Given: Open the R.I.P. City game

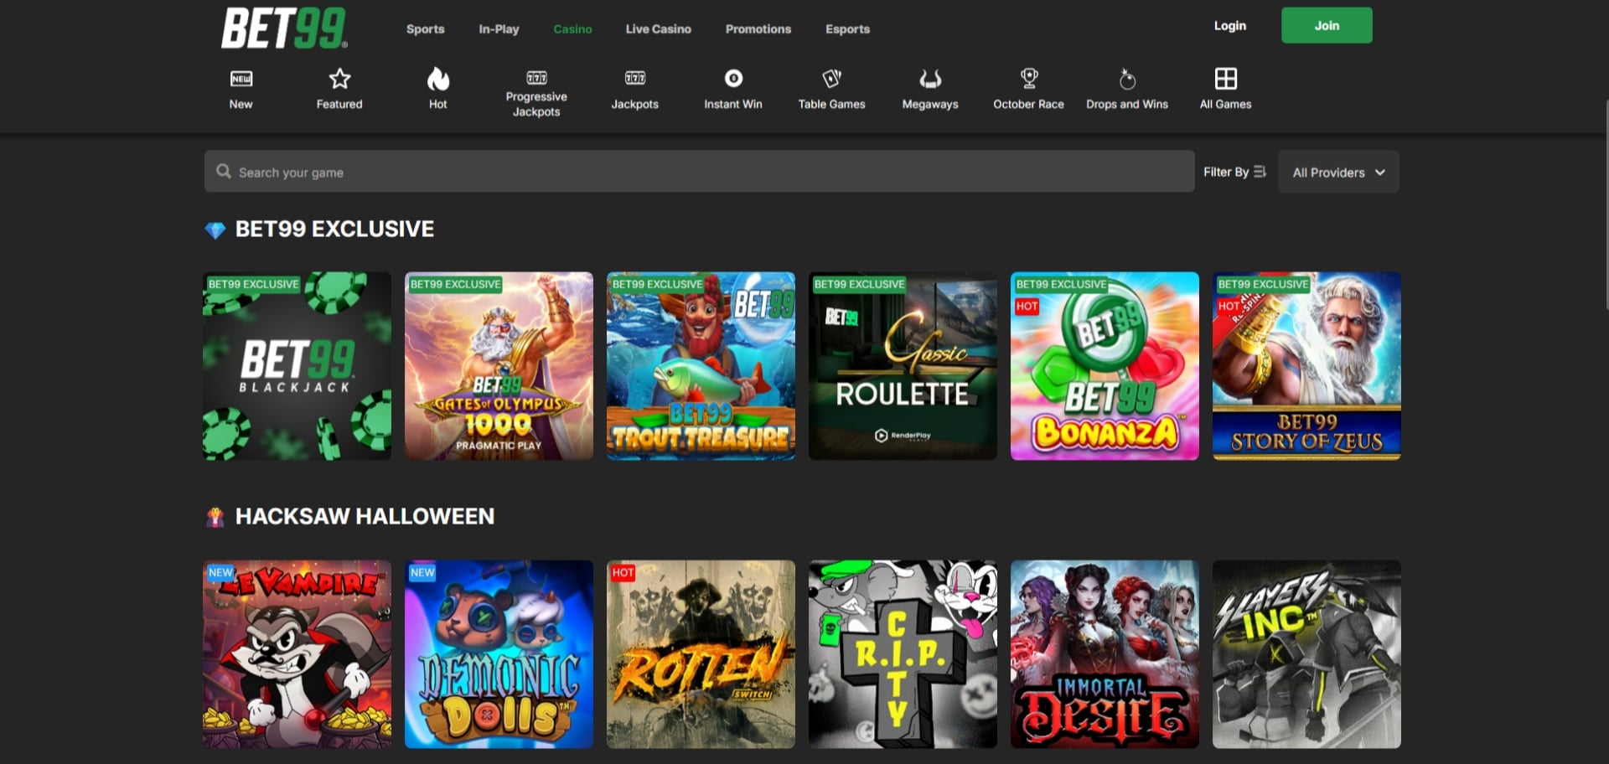Looking at the screenshot, I should click(903, 654).
